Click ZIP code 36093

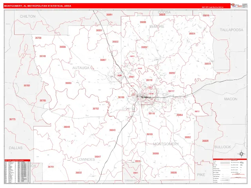pos(172,73)
